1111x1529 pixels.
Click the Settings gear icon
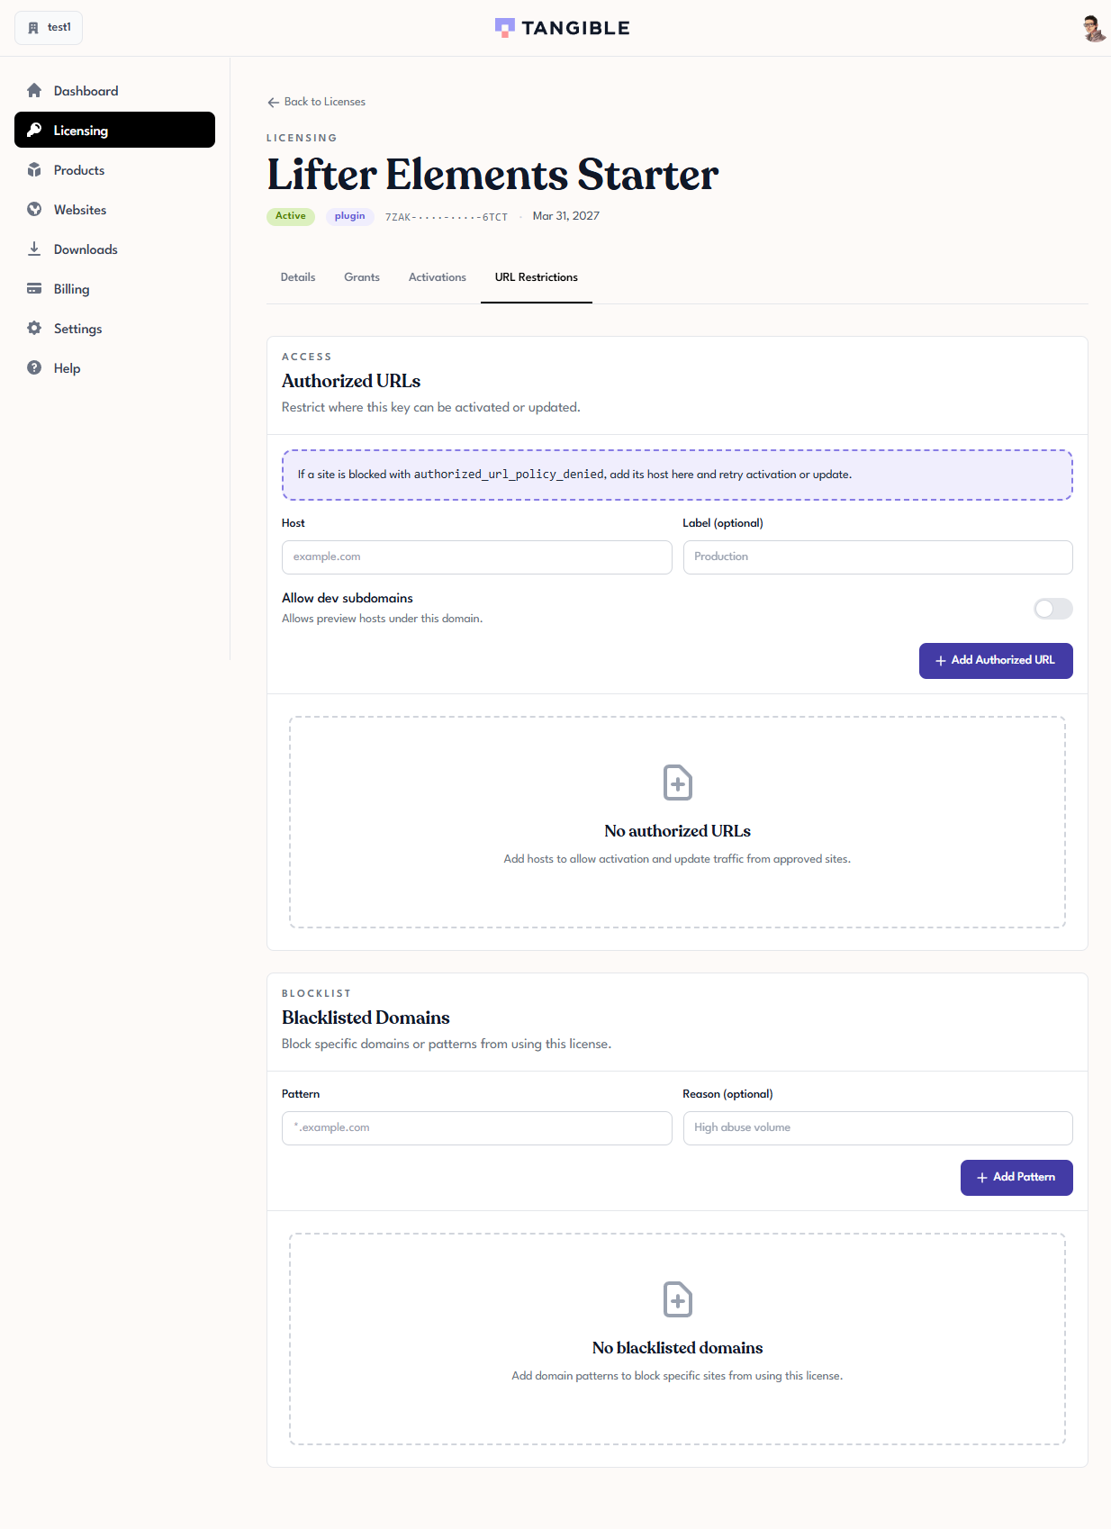[x=34, y=328]
